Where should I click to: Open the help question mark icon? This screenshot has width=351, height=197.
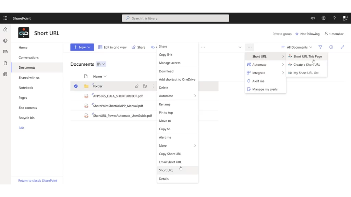pyautogui.click(x=334, y=18)
